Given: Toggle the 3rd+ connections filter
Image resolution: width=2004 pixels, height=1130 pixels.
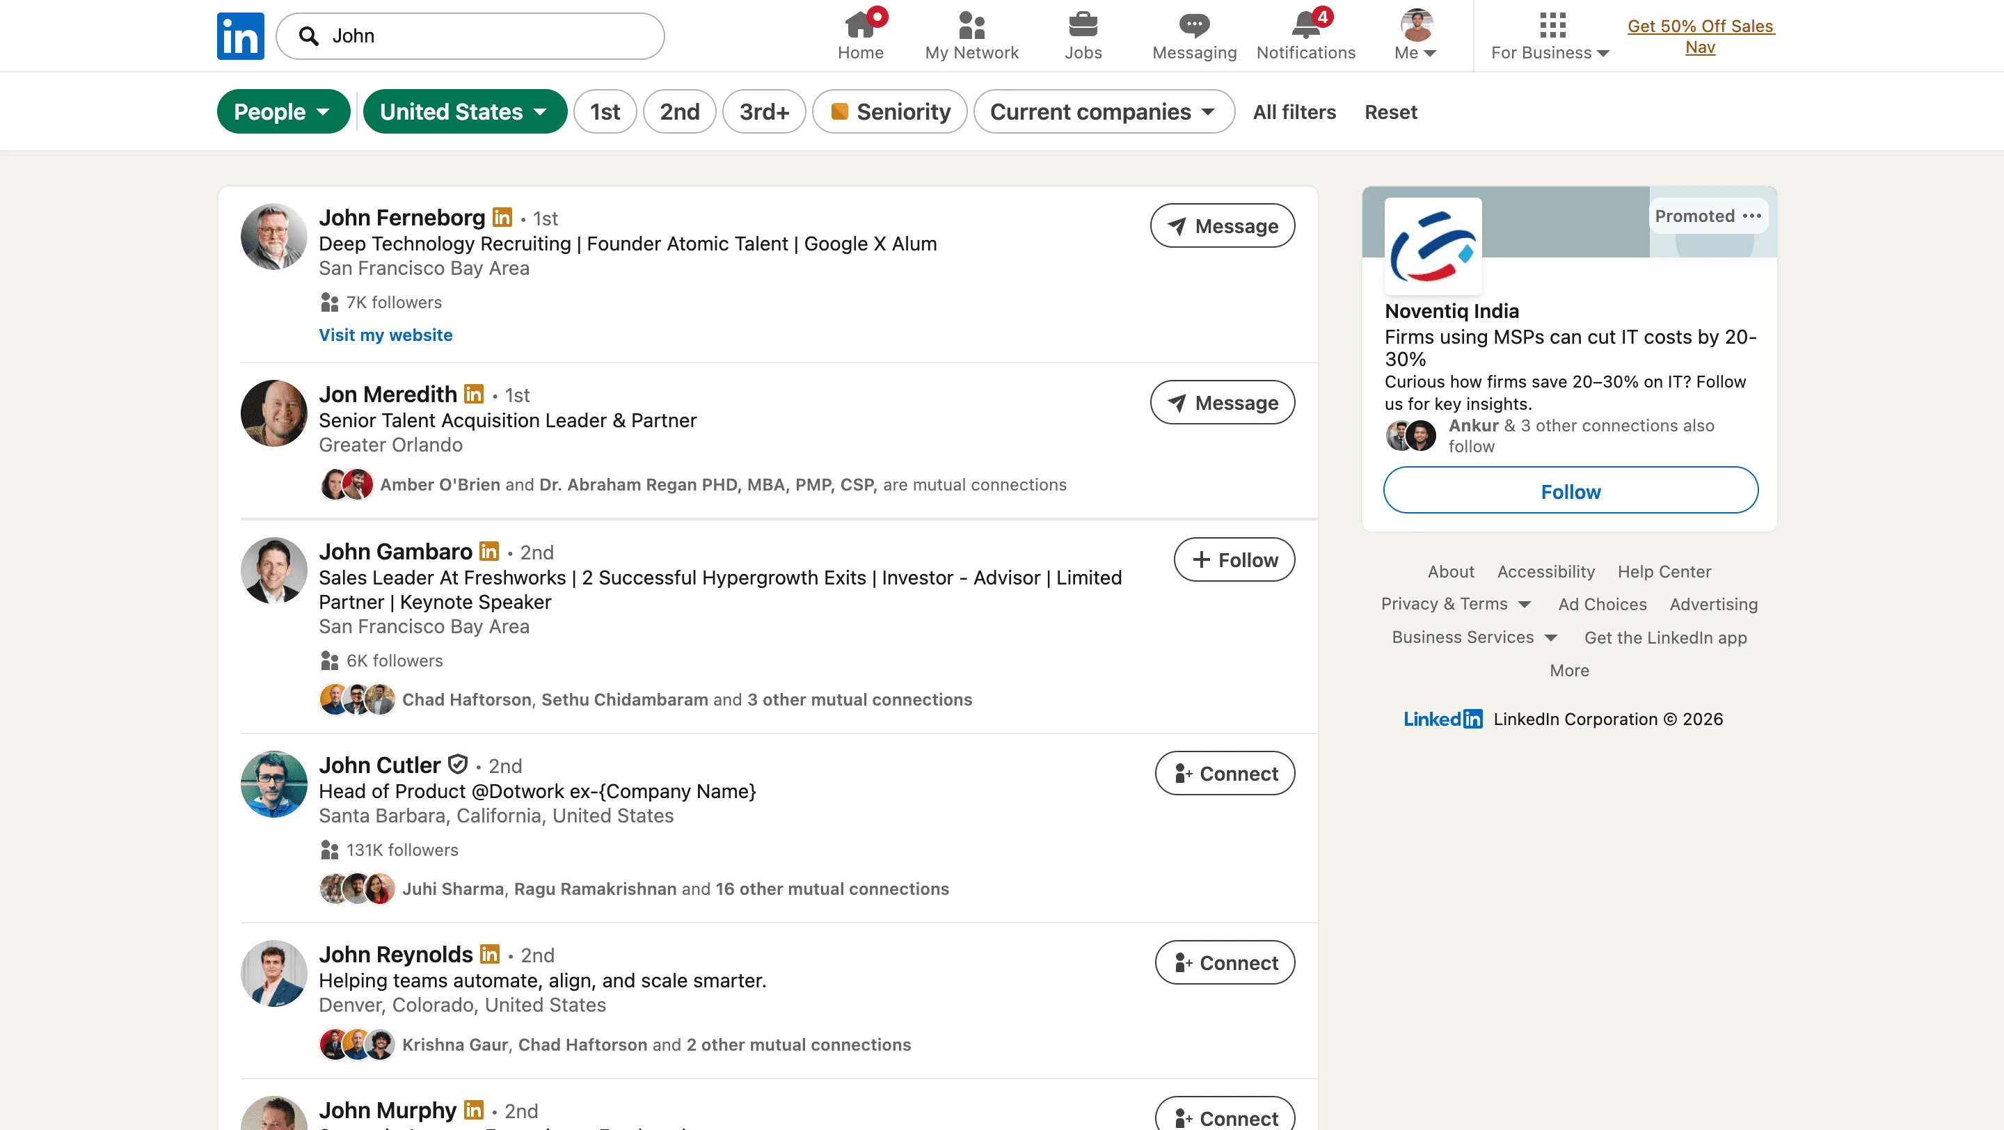Looking at the screenshot, I should point(764,111).
